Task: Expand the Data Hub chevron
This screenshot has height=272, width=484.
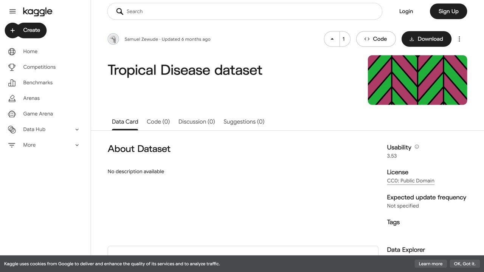Action: 77,129
